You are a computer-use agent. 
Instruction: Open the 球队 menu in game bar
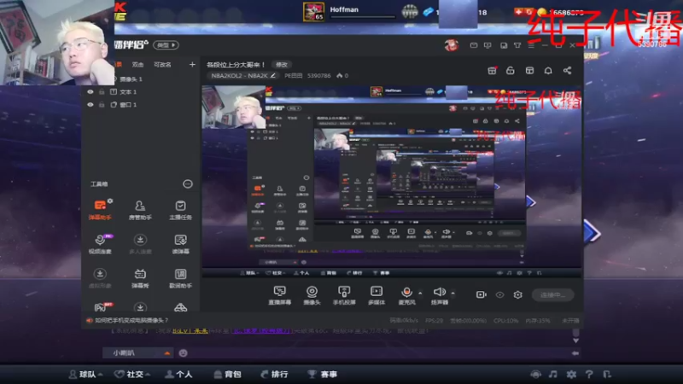click(x=86, y=375)
